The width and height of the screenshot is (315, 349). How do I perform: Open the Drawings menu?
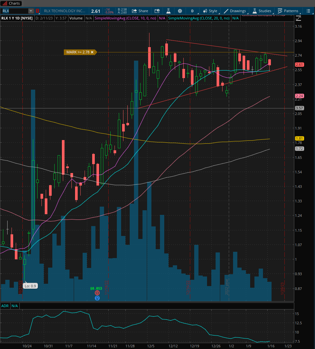(235, 11)
